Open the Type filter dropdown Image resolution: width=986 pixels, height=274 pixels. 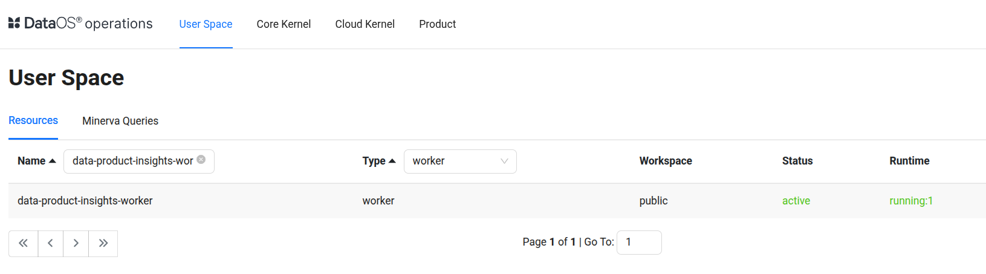460,161
